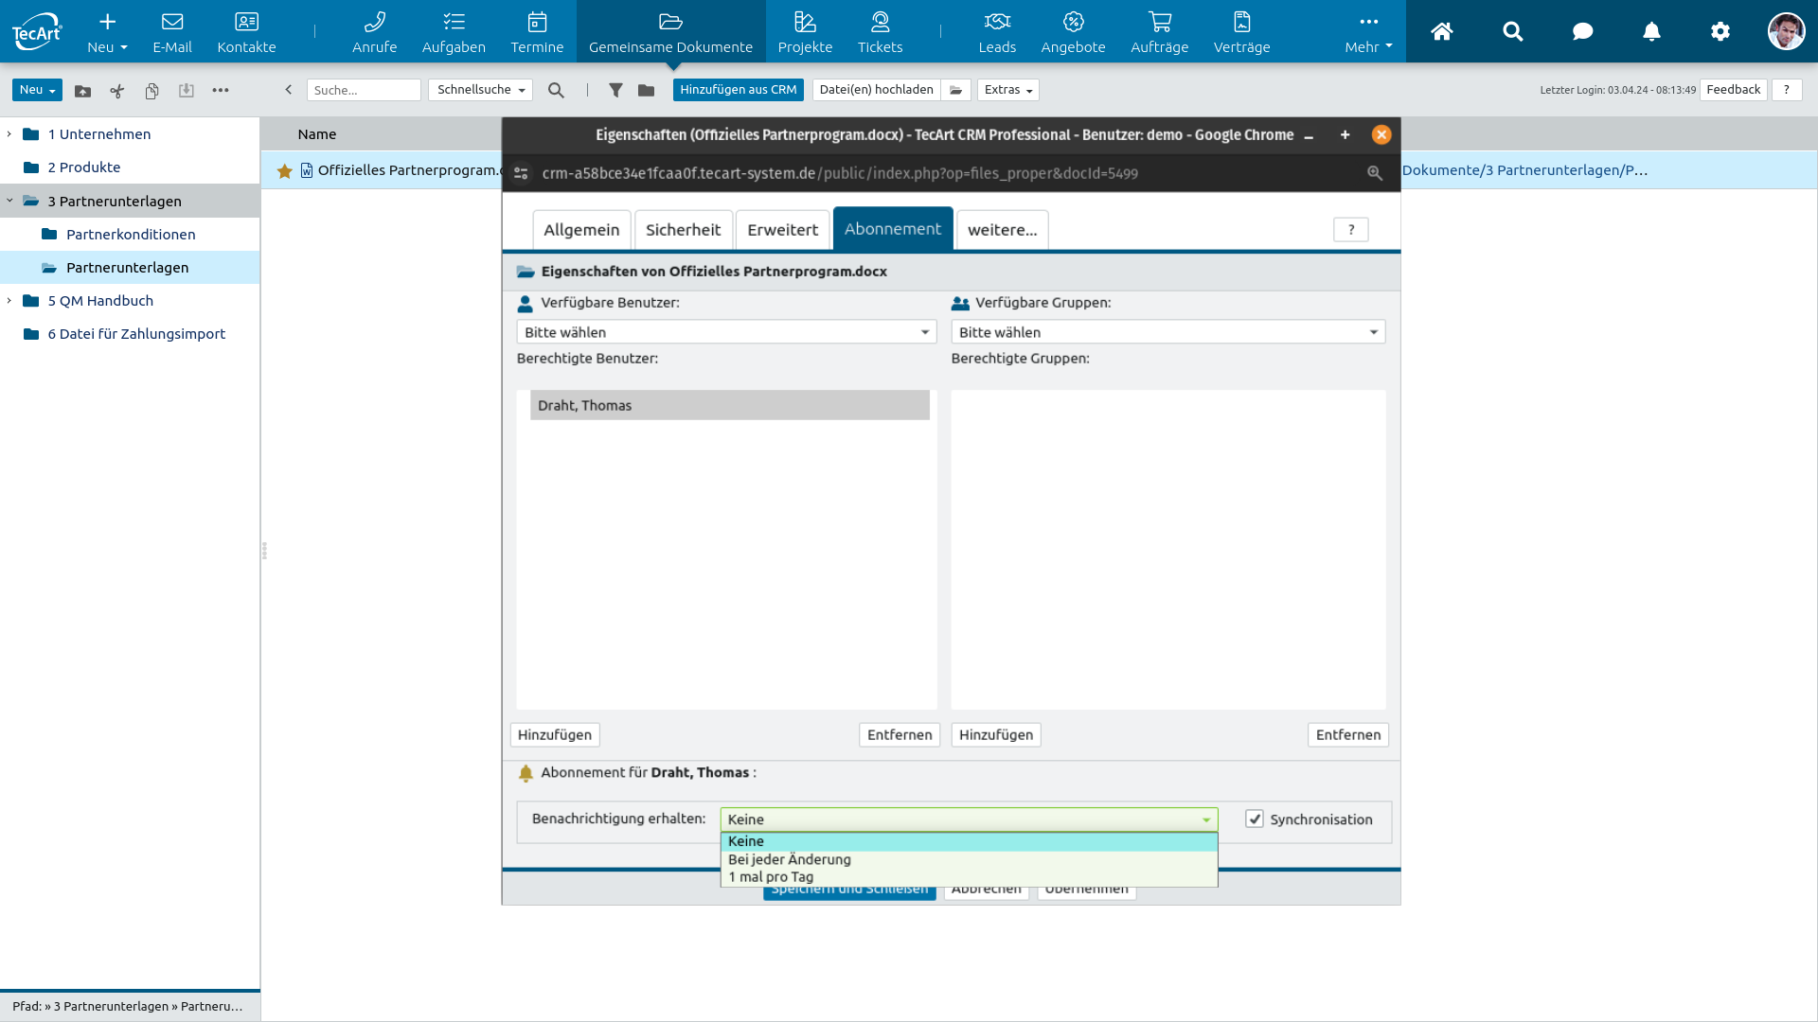Screen dimensions: 1818x1022
Task: Click the Suche input field
Action: point(364,90)
